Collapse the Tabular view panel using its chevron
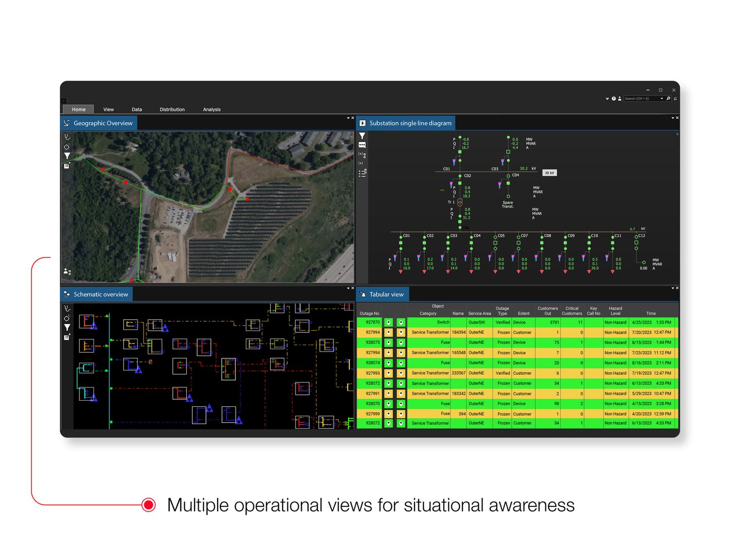 tap(672, 288)
